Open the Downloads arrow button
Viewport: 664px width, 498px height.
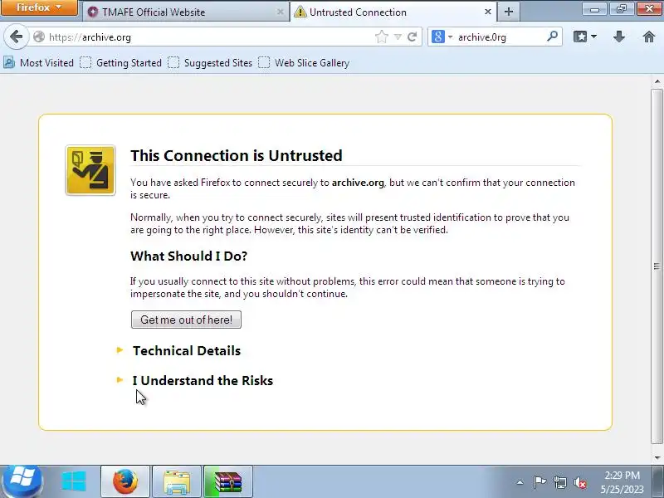click(x=619, y=37)
